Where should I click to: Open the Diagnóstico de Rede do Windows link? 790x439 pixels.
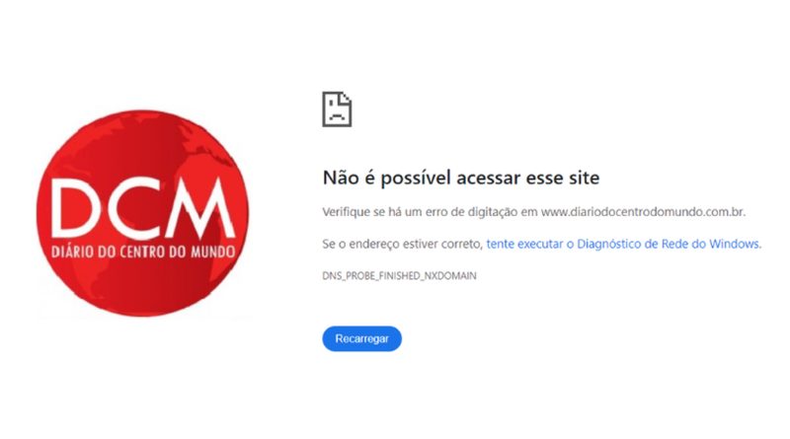point(624,245)
